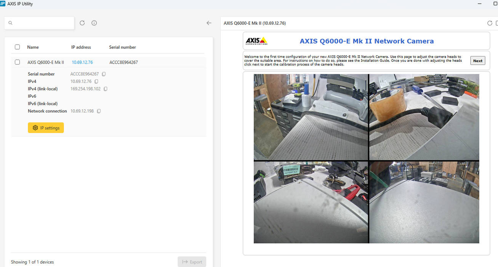This screenshot has width=498, height=267.
Task: Select the AXIS Q6000-E Mk II device name
Action: click(x=46, y=62)
